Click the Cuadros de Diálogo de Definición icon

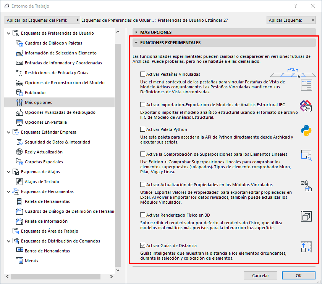point(19,211)
